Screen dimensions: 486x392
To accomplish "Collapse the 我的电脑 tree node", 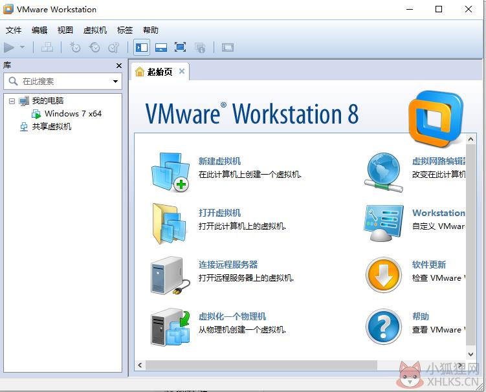I will [x=12, y=101].
